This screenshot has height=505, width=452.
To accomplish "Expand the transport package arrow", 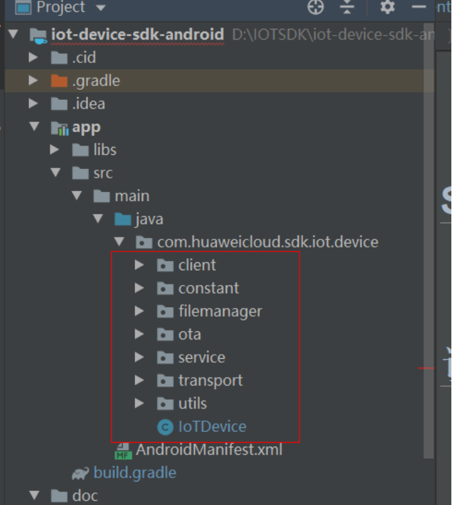I will [x=139, y=381].
